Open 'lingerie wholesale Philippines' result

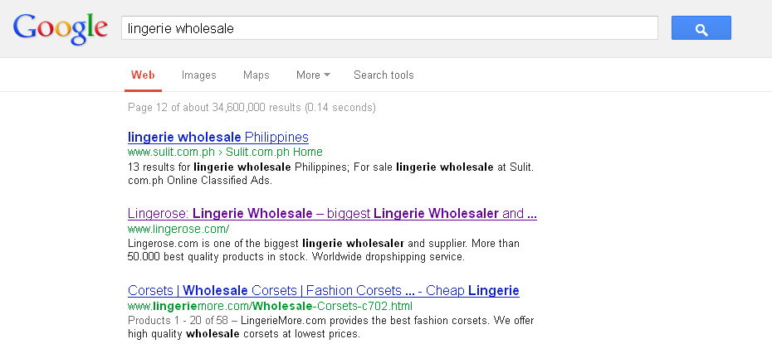click(218, 137)
